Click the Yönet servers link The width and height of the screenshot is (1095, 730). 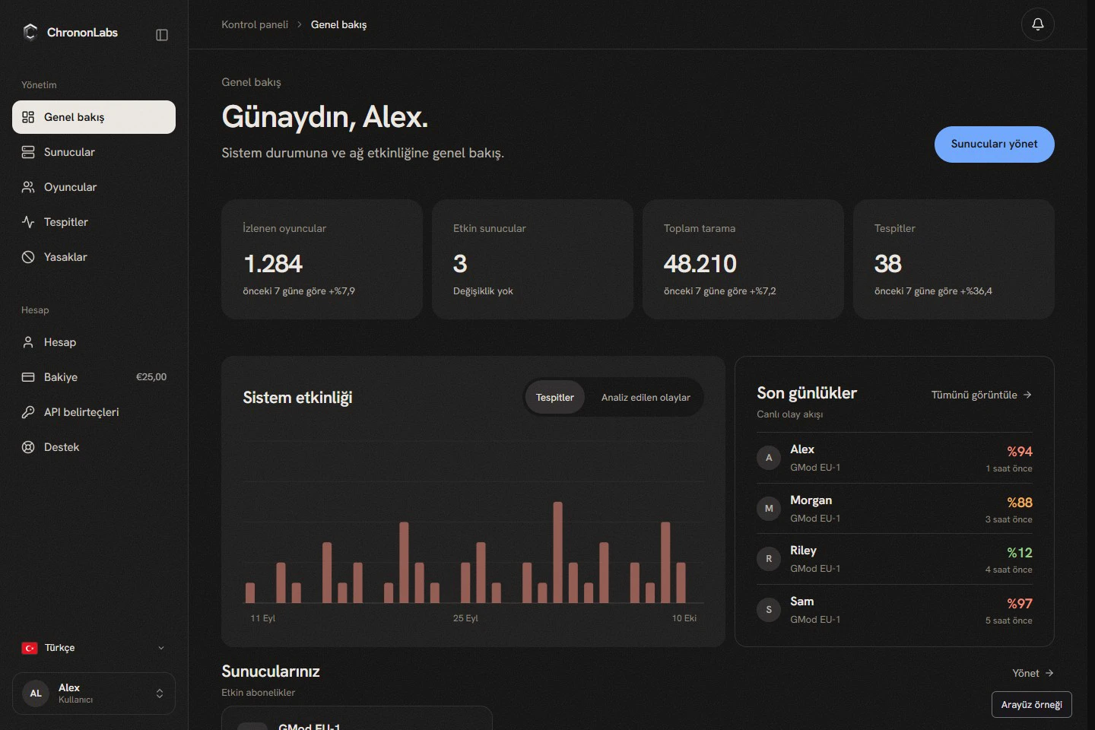pos(1033,673)
